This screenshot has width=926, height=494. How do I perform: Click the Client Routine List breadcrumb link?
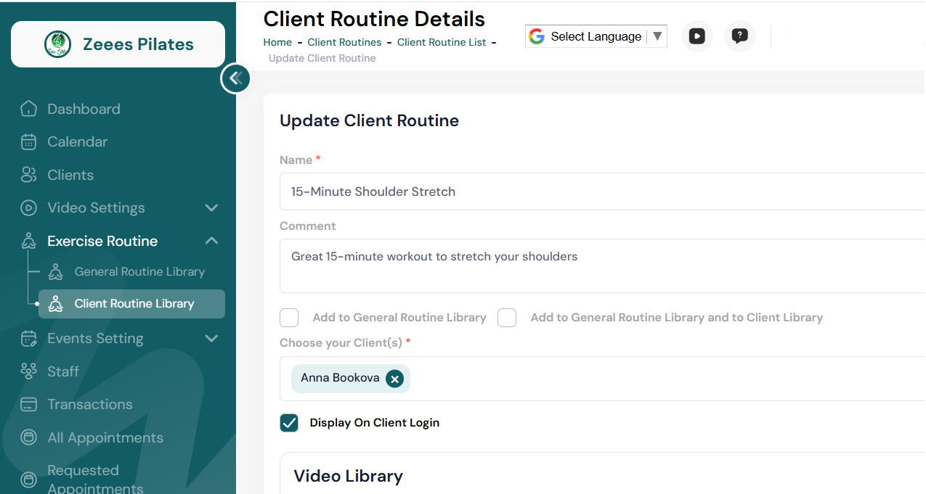point(442,42)
